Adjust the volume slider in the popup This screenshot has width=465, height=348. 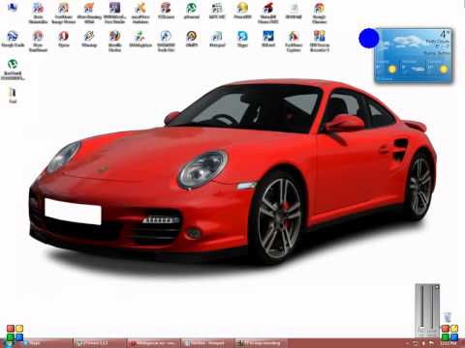421,328
